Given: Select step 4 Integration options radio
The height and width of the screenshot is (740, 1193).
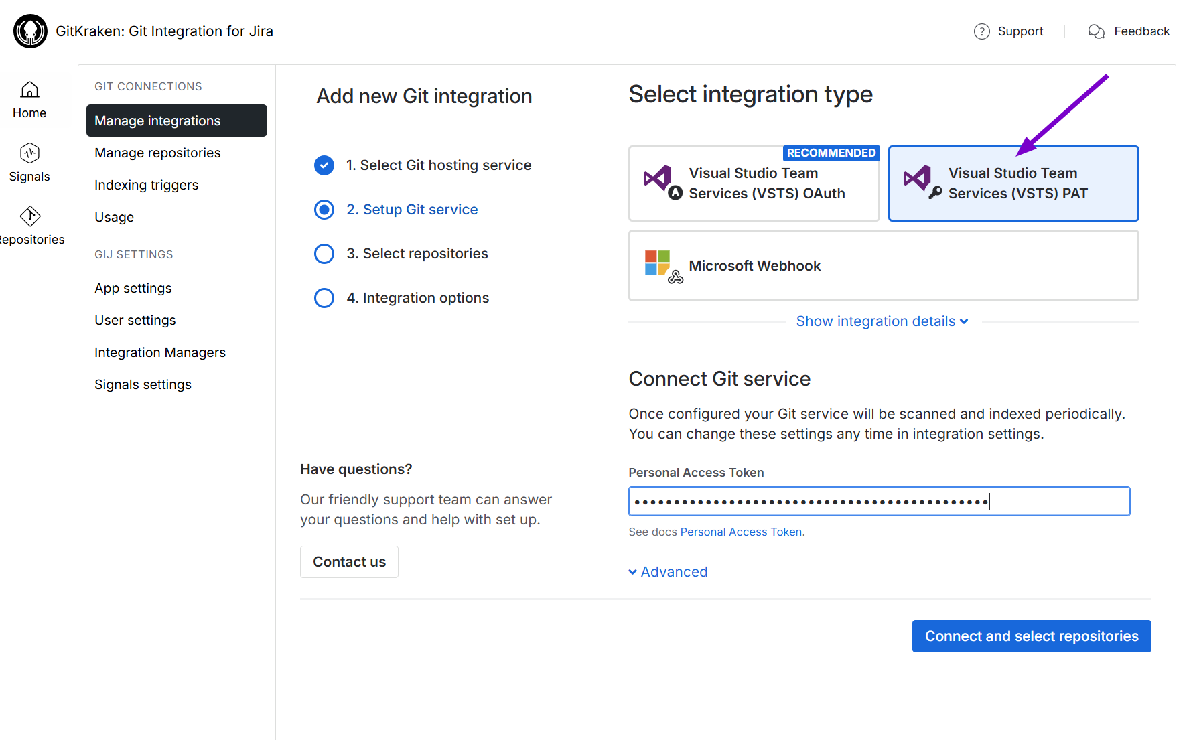Looking at the screenshot, I should coord(324,298).
